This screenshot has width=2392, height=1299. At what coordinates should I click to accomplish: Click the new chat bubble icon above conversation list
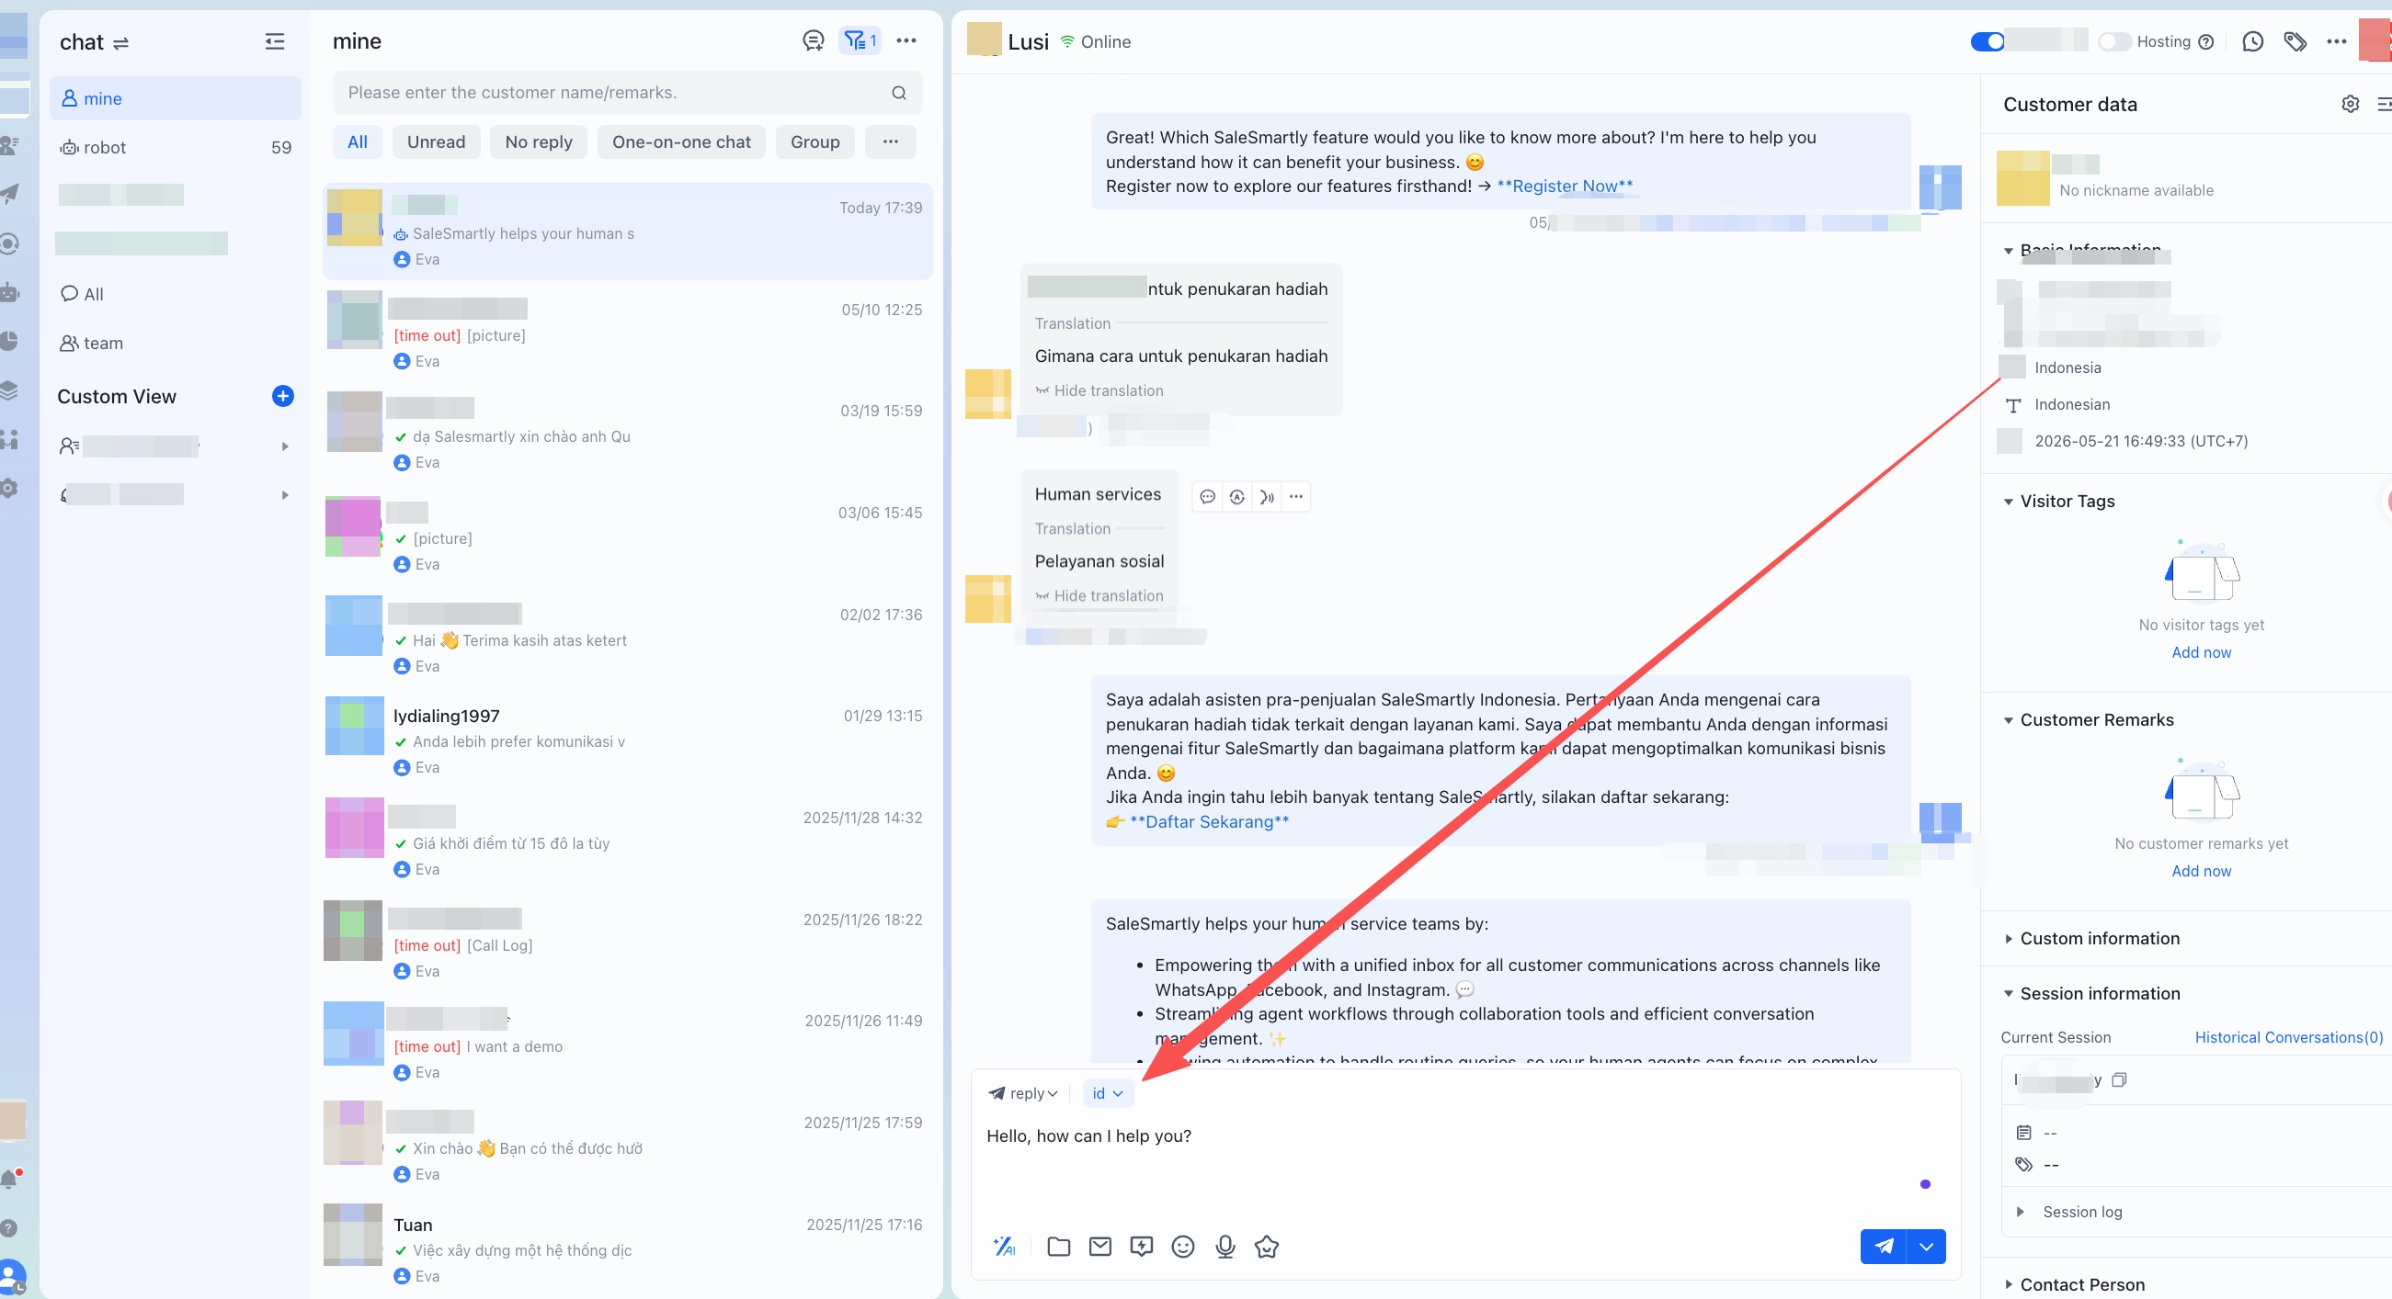click(x=814, y=40)
